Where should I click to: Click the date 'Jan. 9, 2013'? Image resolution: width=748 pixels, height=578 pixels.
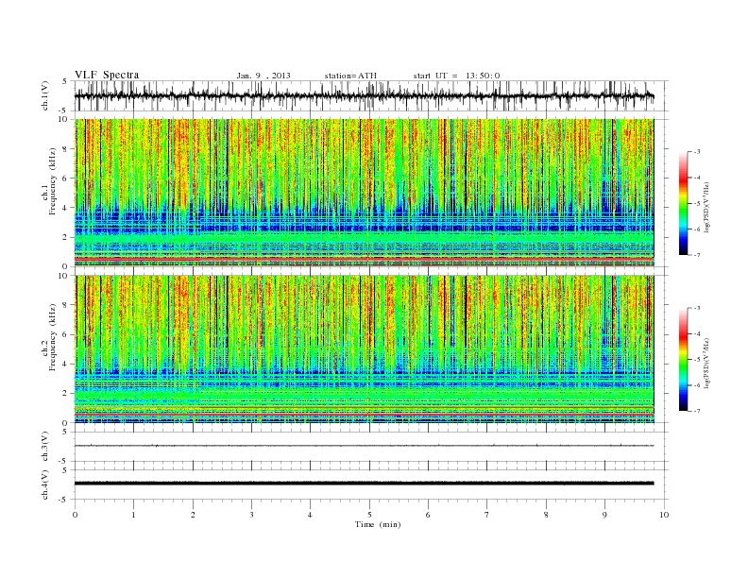pyautogui.click(x=263, y=76)
